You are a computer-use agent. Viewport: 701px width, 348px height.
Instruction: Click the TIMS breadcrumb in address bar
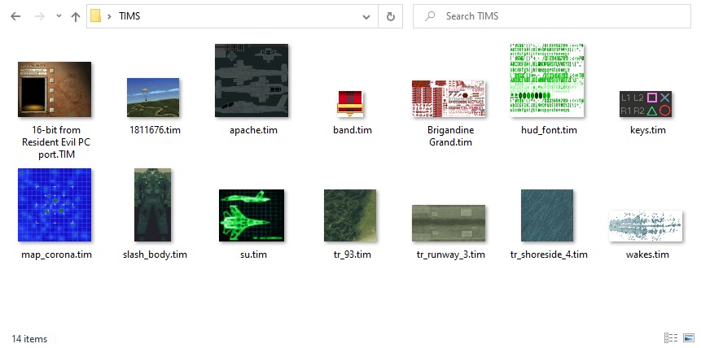point(129,16)
